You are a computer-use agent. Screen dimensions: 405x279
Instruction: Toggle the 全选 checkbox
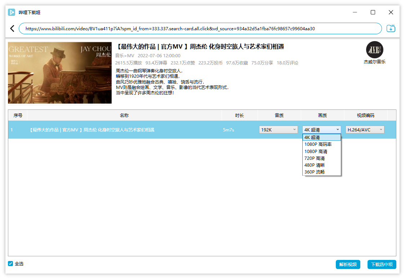coord(10,264)
